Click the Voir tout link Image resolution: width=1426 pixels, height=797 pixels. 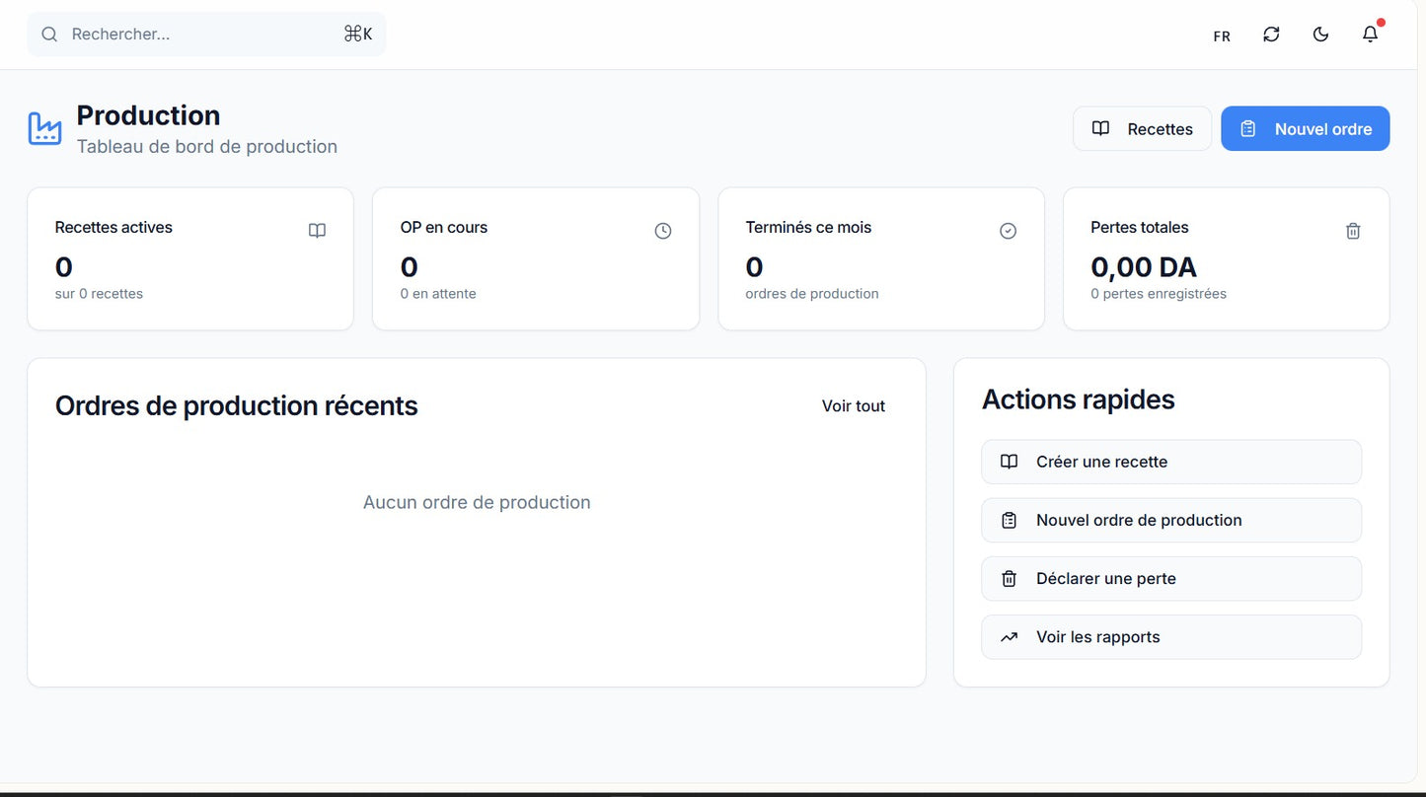853,406
